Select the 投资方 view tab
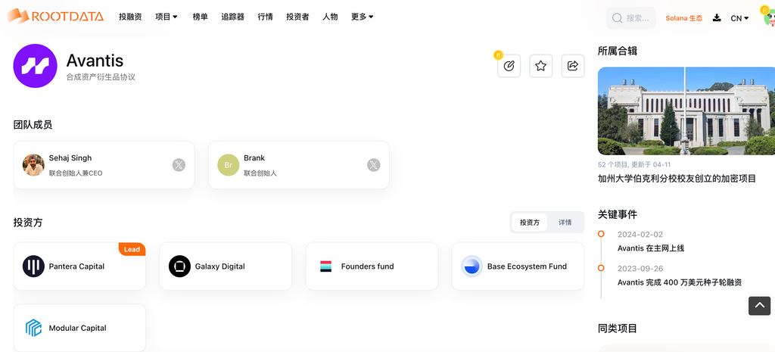 529,223
